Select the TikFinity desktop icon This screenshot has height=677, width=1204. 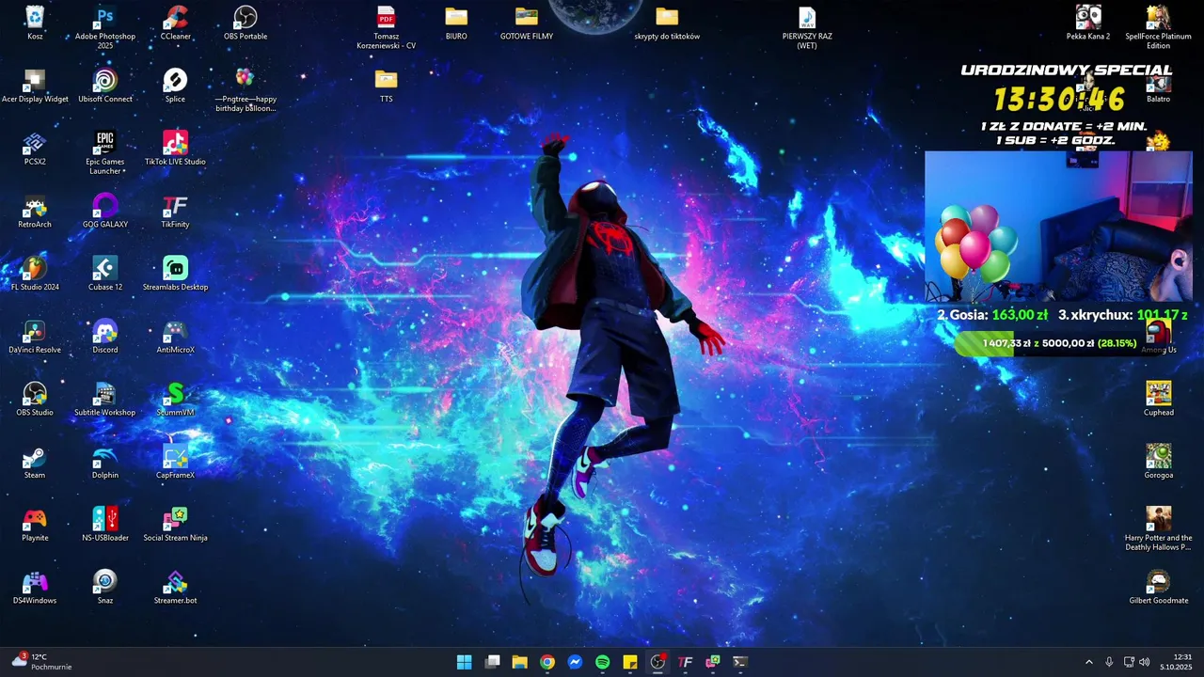(175, 212)
